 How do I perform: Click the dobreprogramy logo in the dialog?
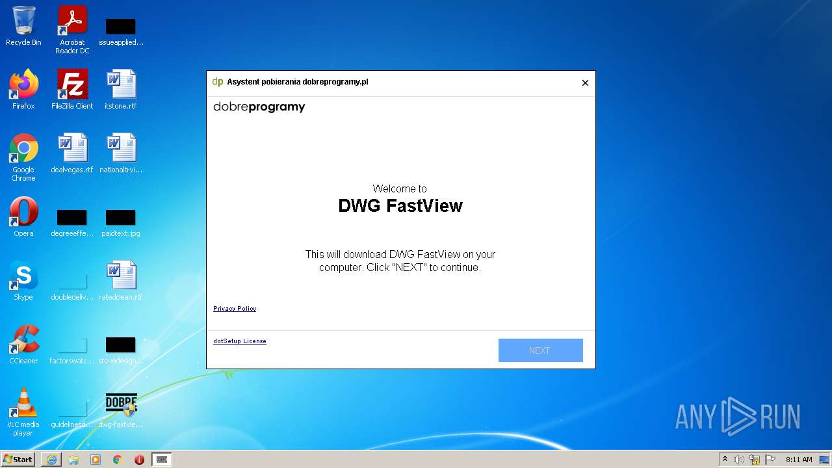259,107
